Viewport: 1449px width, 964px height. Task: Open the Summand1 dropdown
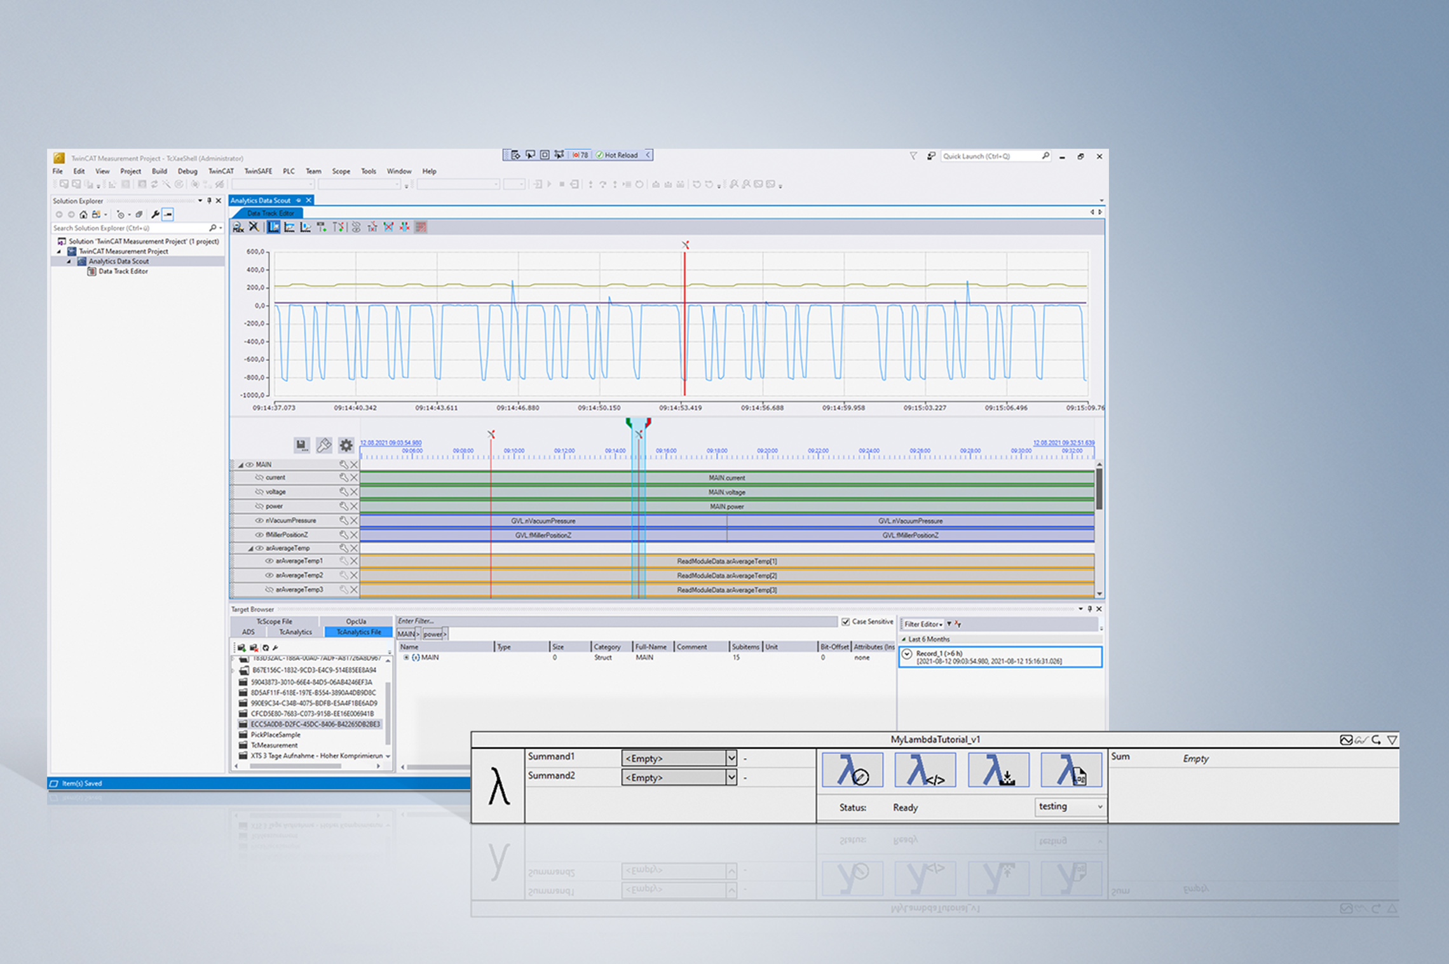731,757
